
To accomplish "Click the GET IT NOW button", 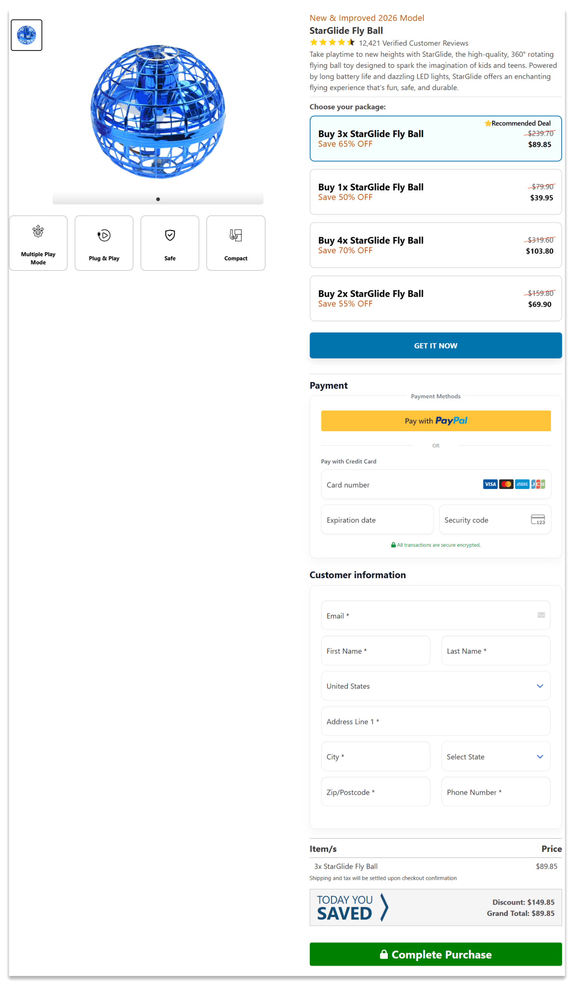I will [436, 346].
